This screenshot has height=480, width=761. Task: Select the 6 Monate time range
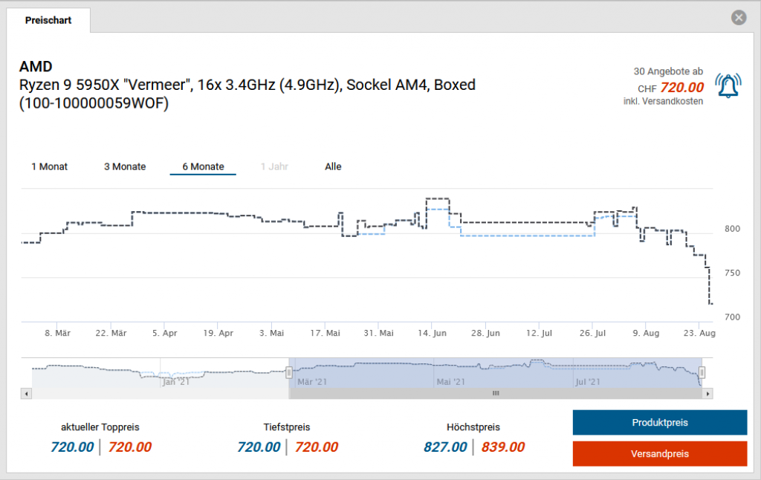[x=202, y=166]
